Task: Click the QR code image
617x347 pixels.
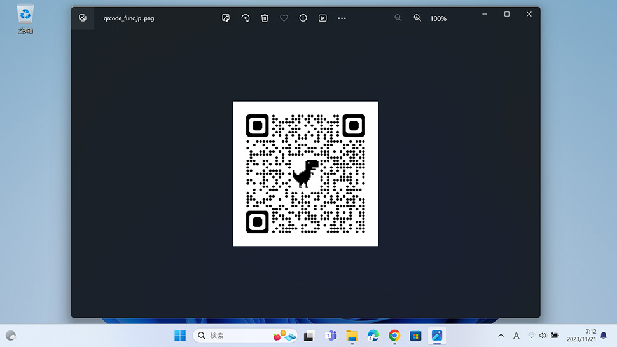Action: tap(305, 173)
